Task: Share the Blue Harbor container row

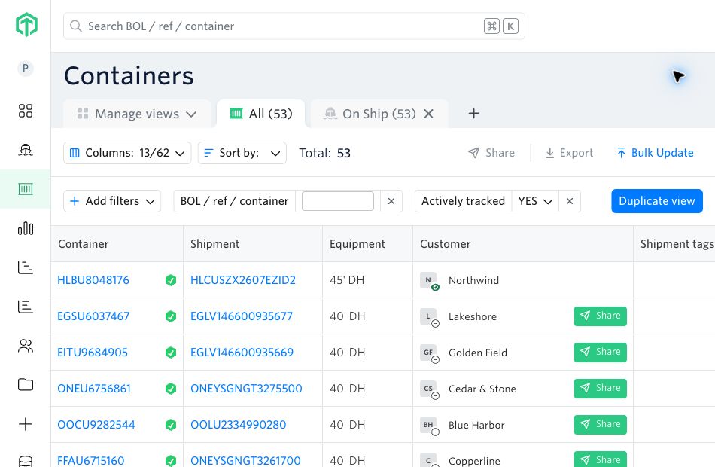Action: tap(600, 424)
